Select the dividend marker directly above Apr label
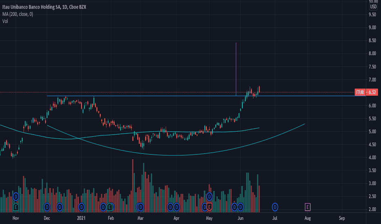 177,207
